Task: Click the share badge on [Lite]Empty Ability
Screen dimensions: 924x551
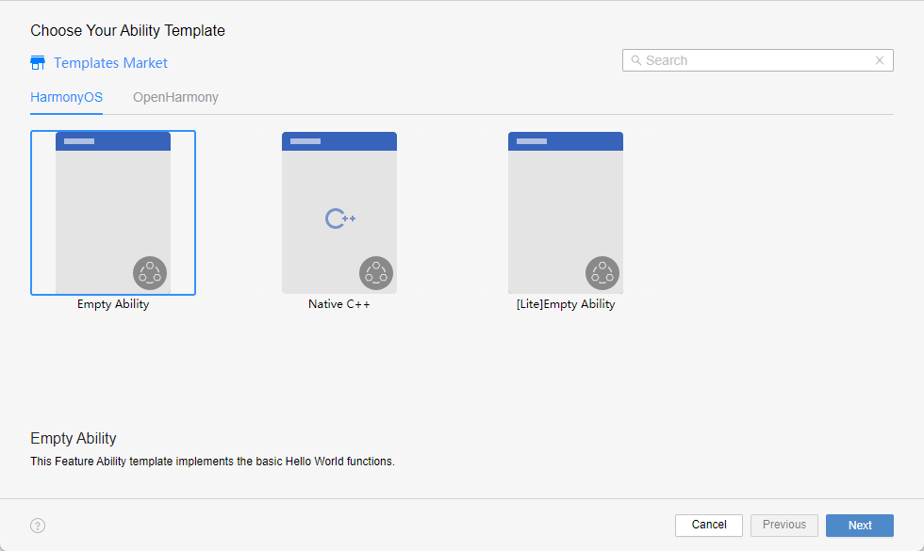Action: 602,273
